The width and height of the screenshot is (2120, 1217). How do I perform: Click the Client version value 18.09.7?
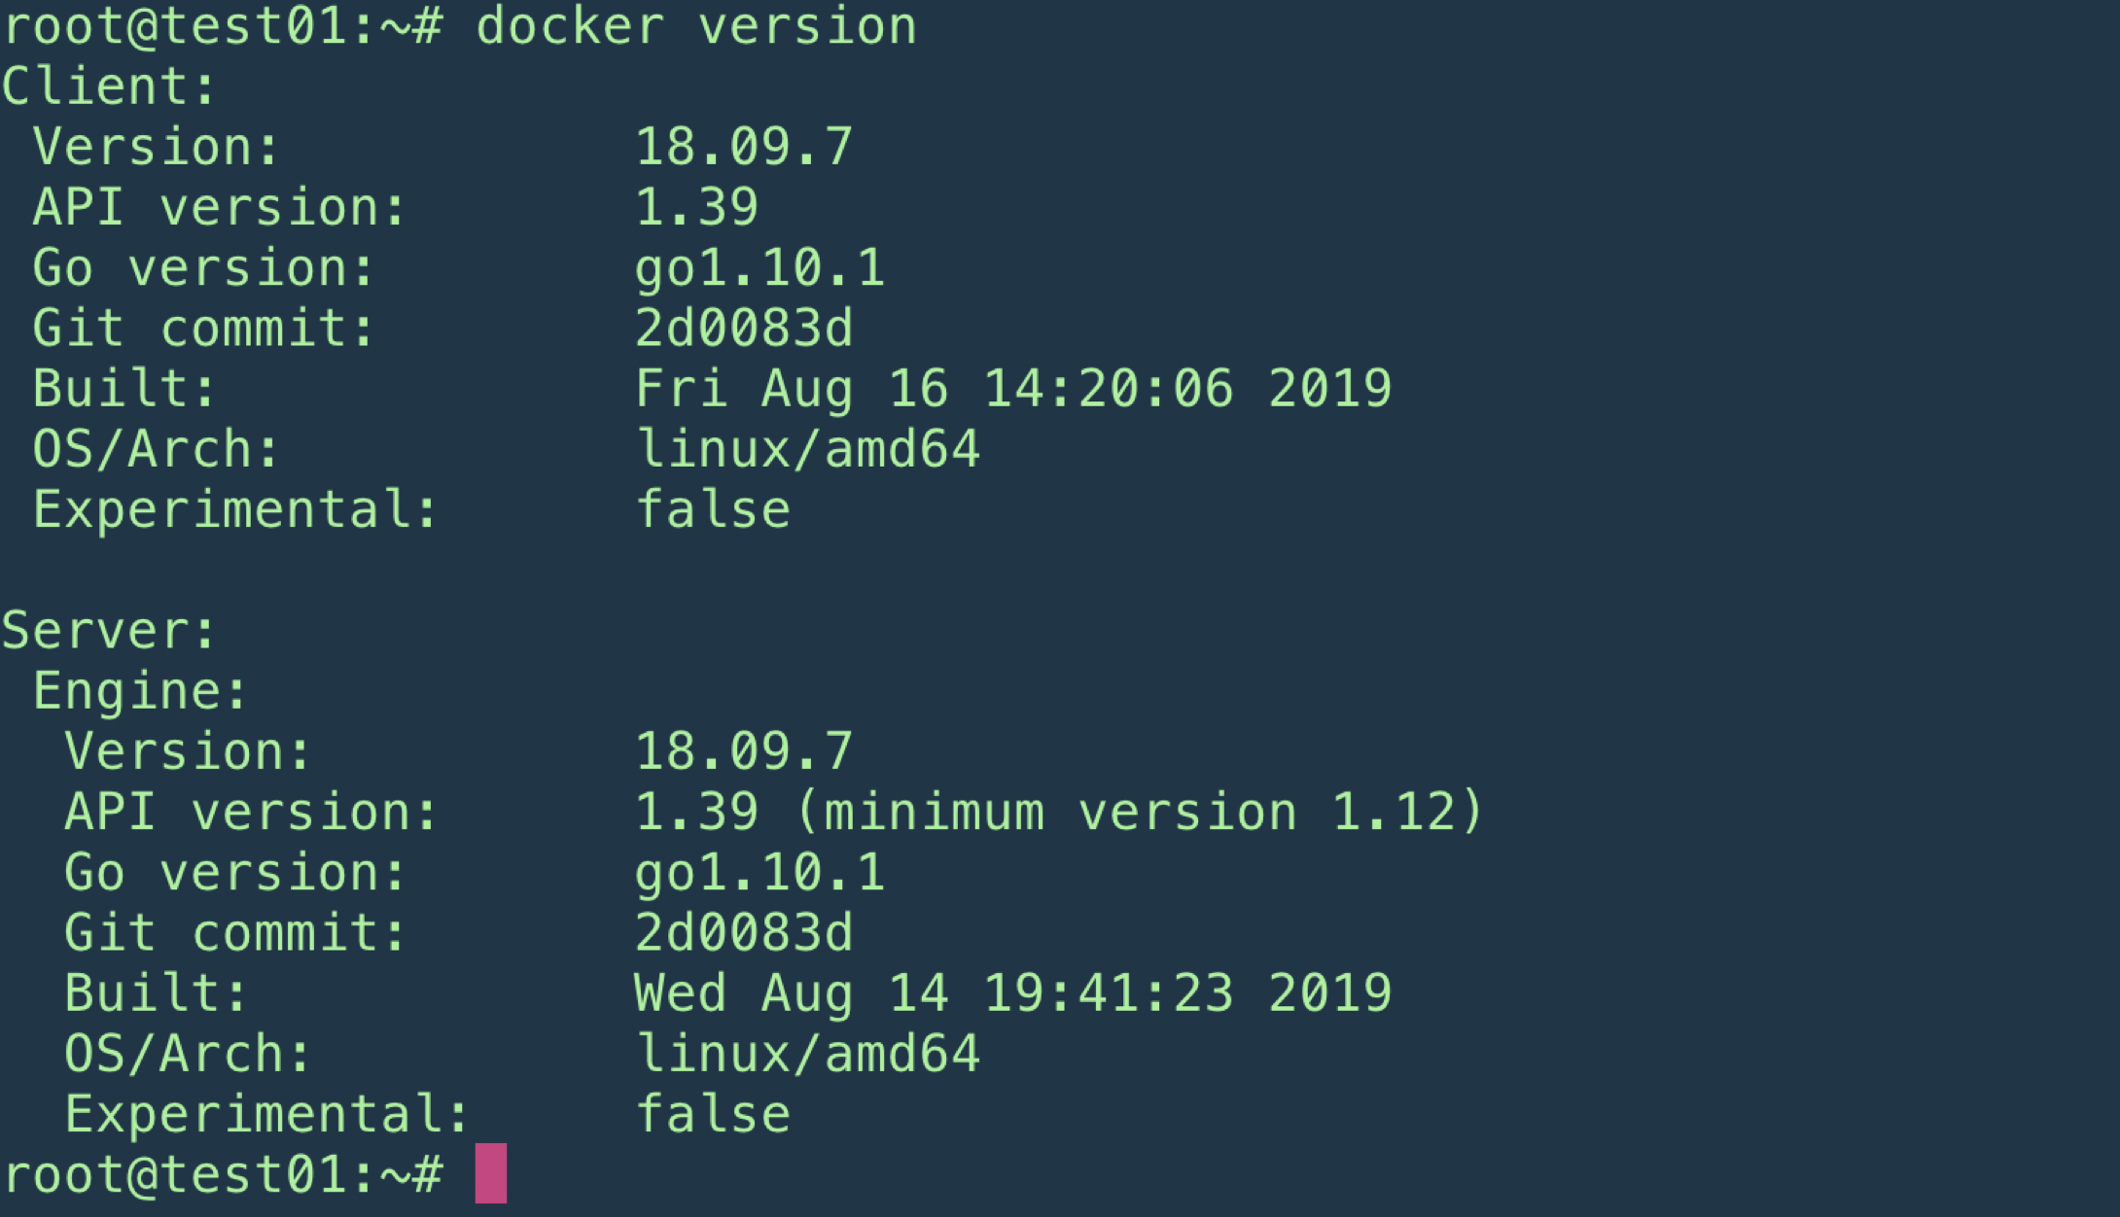(x=744, y=147)
